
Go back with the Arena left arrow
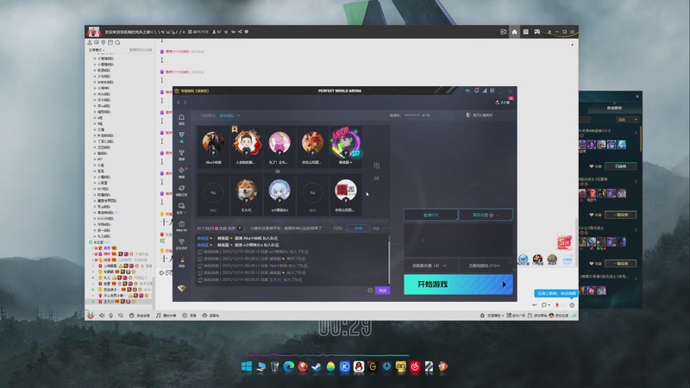[x=179, y=102]
